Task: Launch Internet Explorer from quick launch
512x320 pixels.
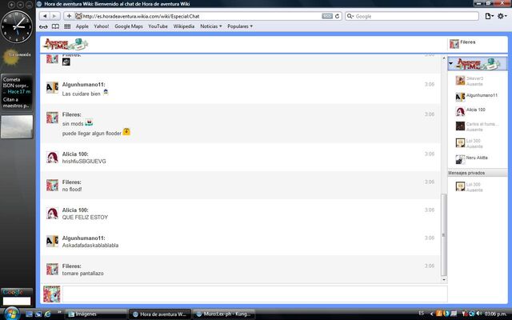Action: [x=48, y=314]
